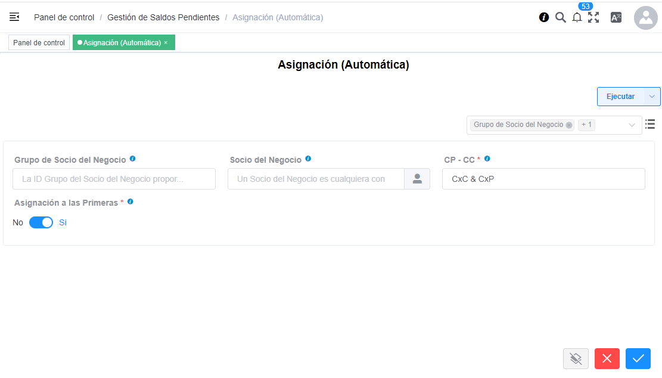662x378 pixels.
Task: Open Gestión de Saldos Pendientes breadcrumb link
Action: tap(163, 17)
